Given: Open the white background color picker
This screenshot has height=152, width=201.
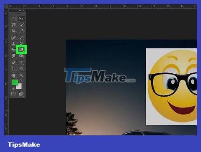Looking at the screenshot, I should click(x=20, y=87).
